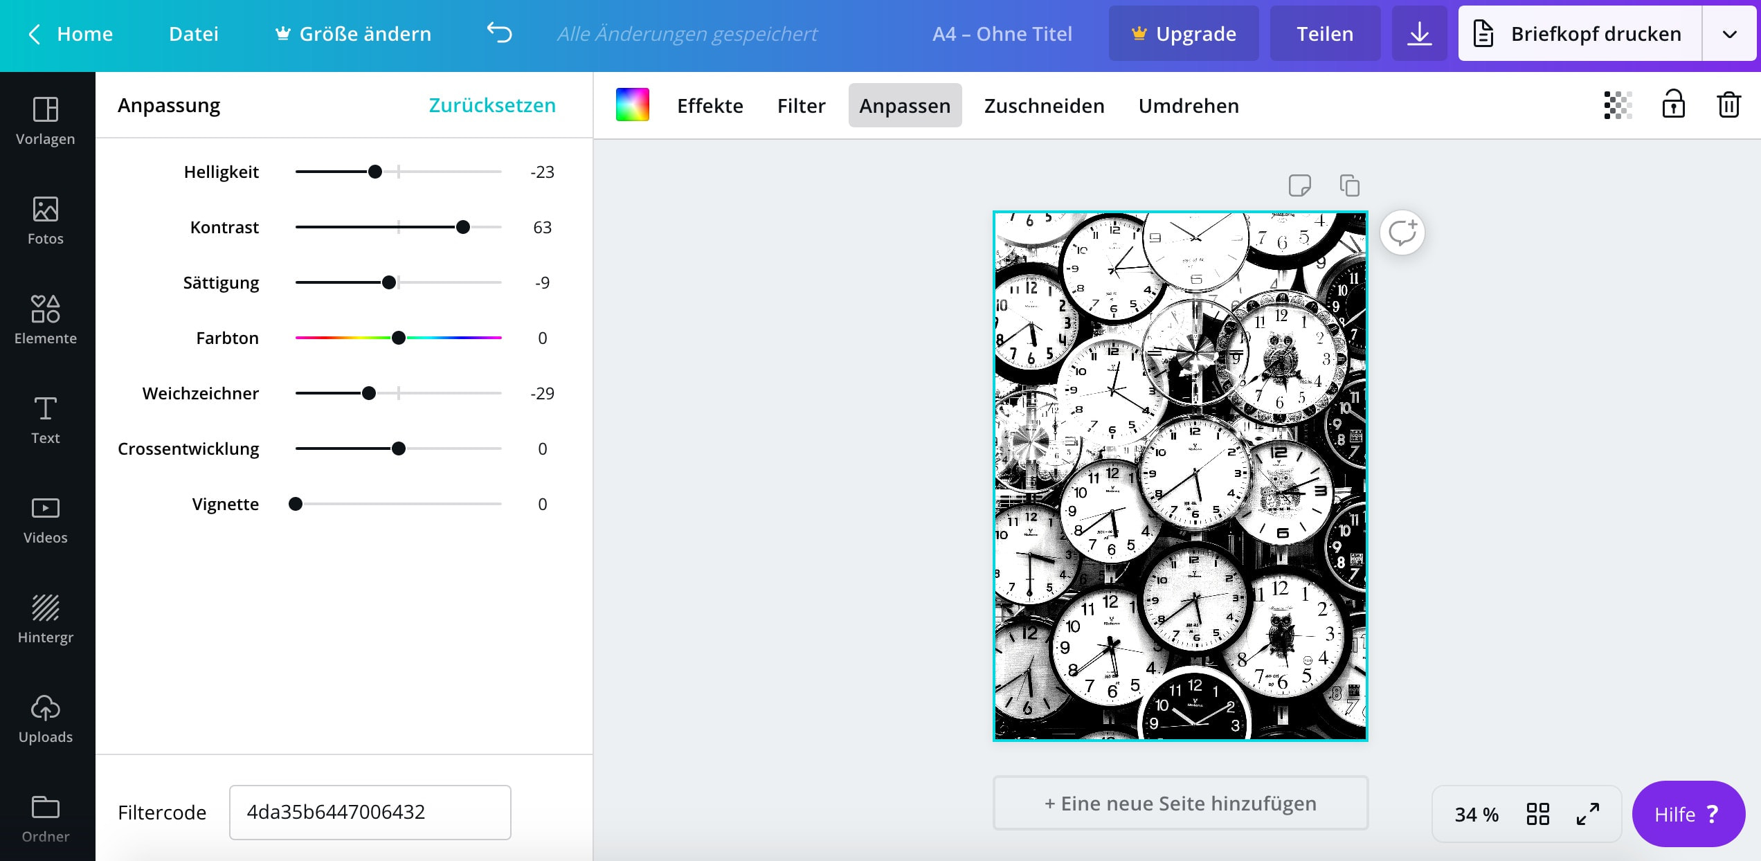Toggle the grid view icon

point(1538,814)
